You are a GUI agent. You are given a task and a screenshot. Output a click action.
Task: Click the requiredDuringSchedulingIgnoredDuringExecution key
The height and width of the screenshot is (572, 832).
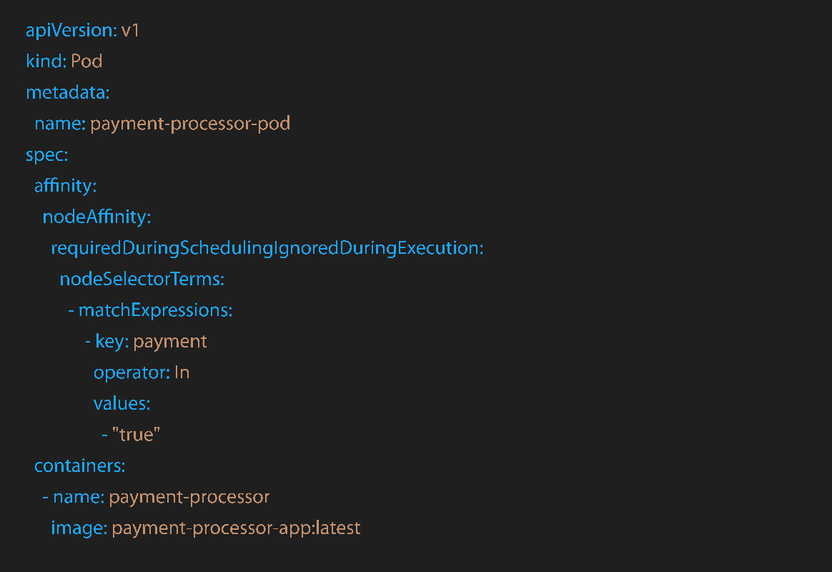[267, 248]
